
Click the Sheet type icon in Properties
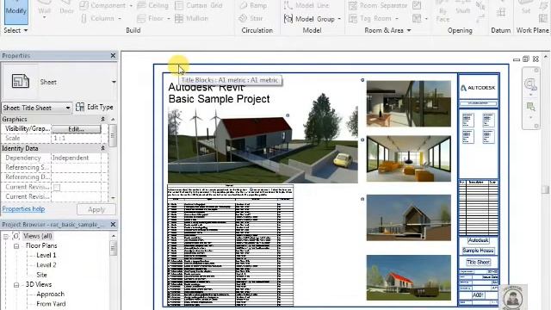20,81
